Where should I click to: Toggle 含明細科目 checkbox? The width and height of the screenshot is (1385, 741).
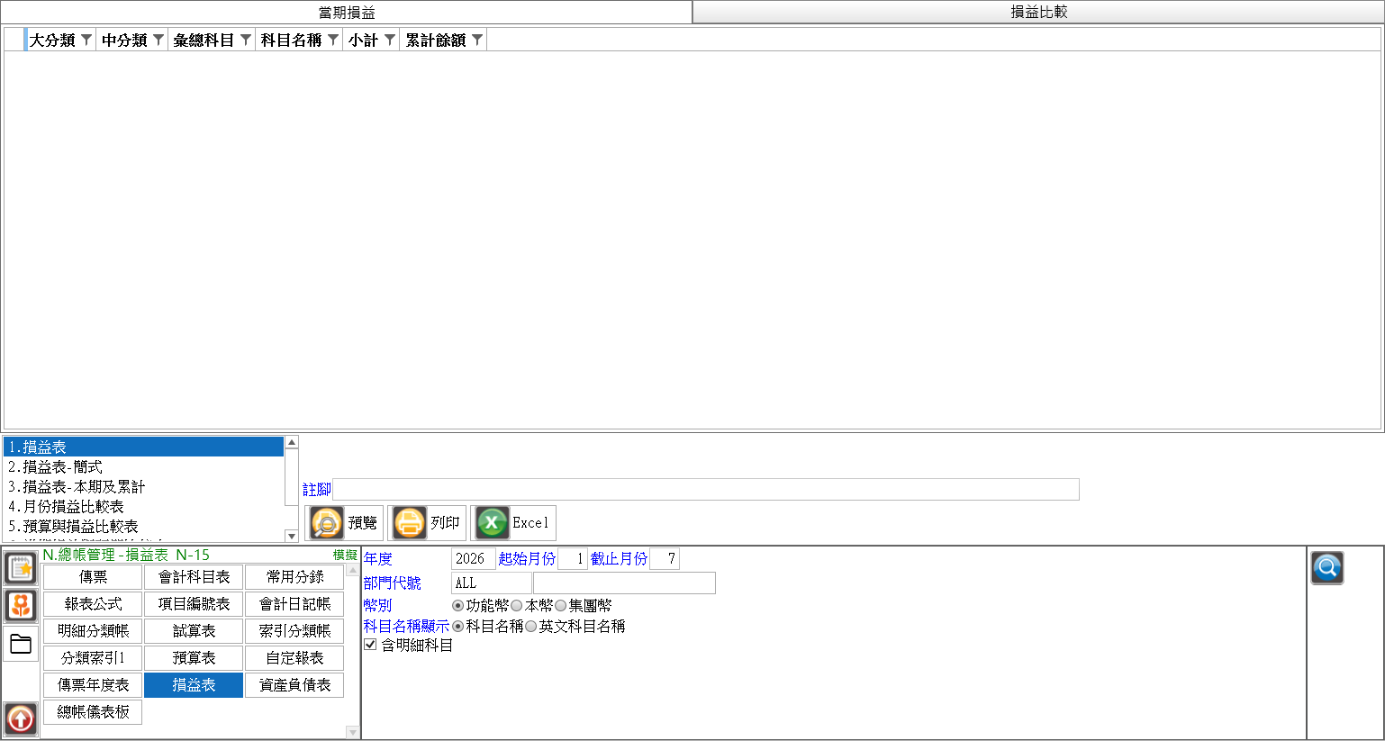click(x=370, y=645)
